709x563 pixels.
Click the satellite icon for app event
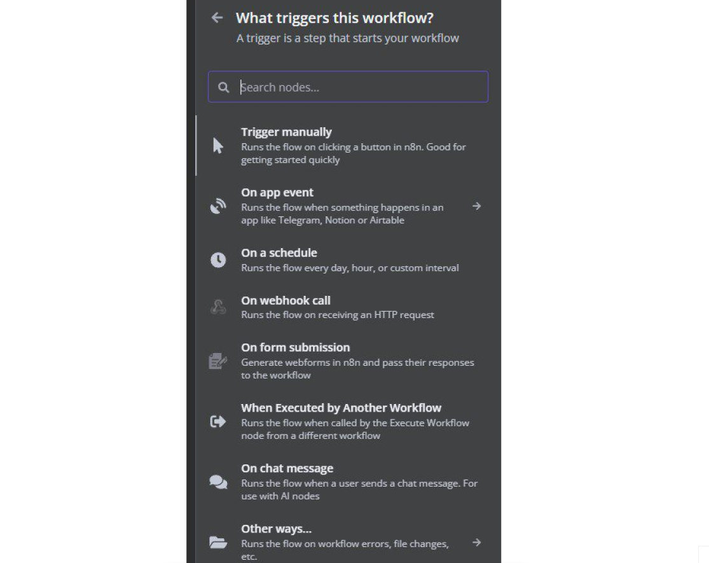[218, 206]
